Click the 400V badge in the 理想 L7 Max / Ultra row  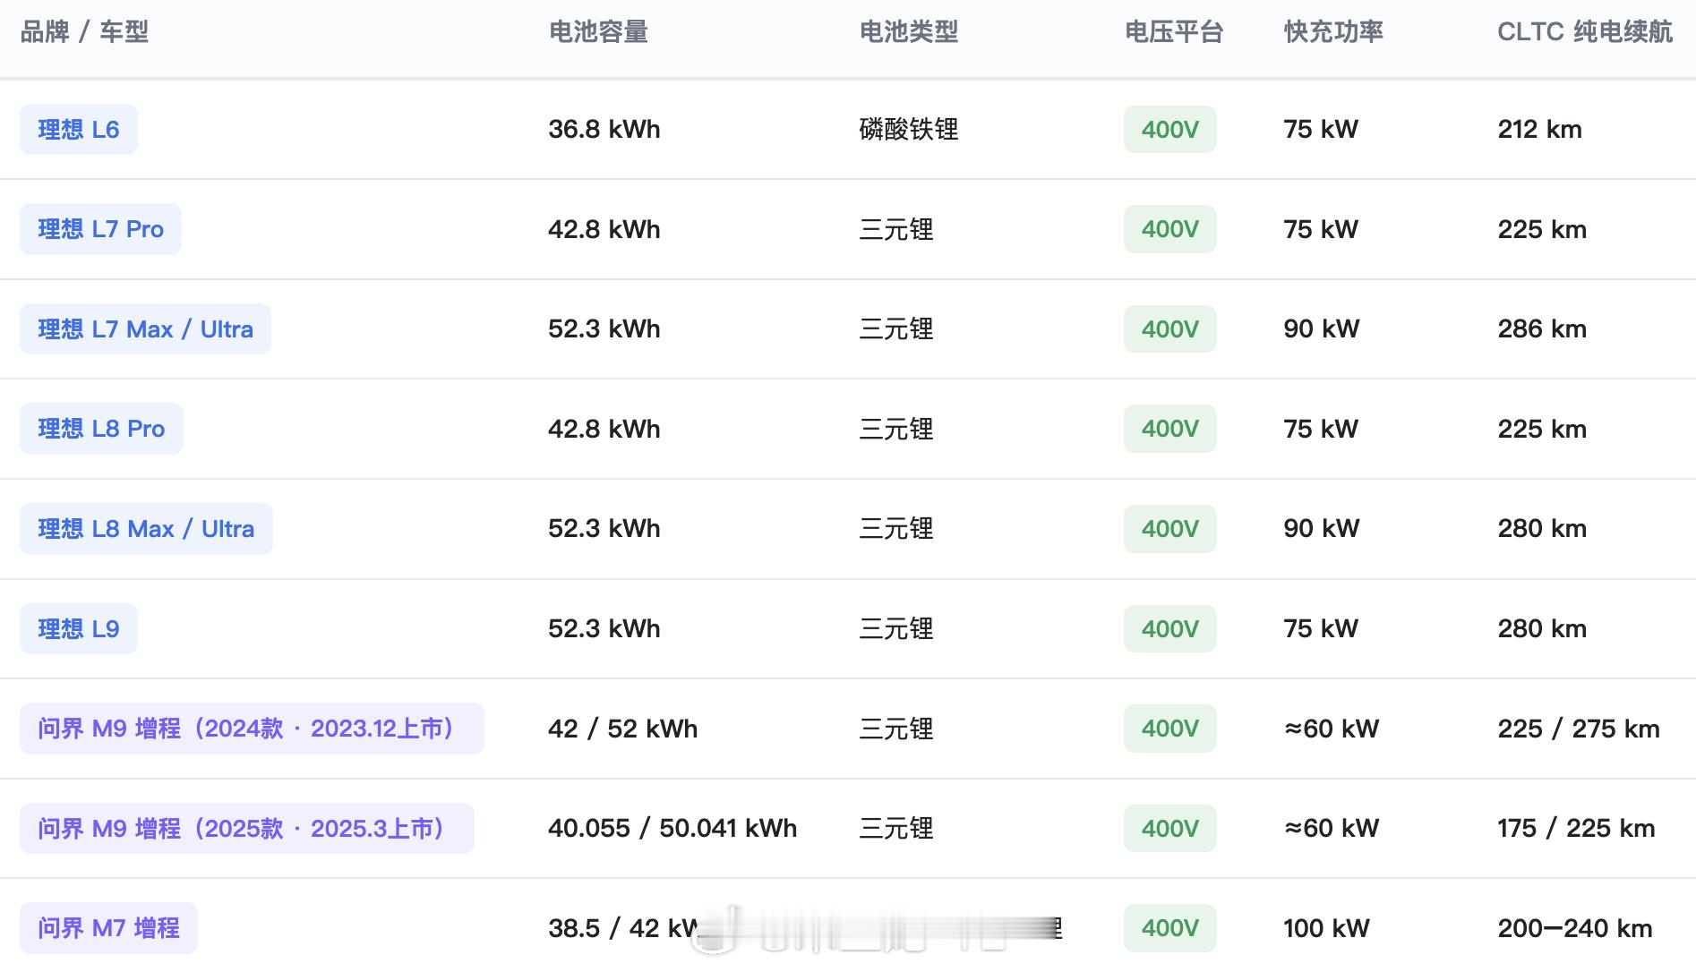[1170, 329]
